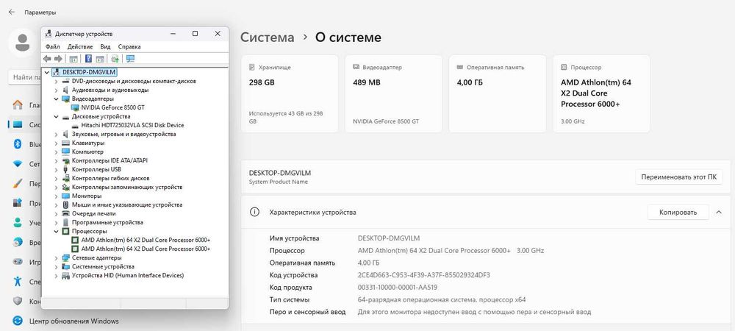Image resolution: width=735 pixels, height=331 pixels.
Task: Scan for hardware changes via monitor icon
Action: [130, 59]
